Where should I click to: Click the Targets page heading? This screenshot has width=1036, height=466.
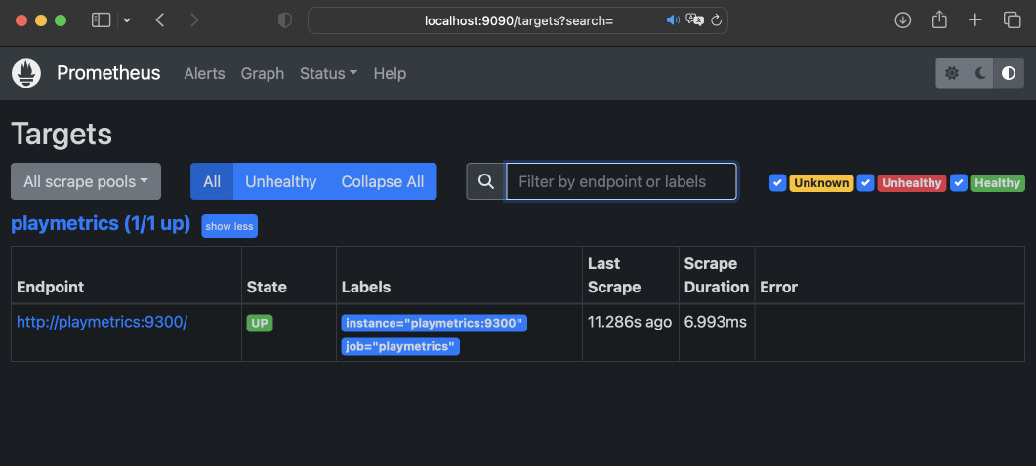click(62, 134)
